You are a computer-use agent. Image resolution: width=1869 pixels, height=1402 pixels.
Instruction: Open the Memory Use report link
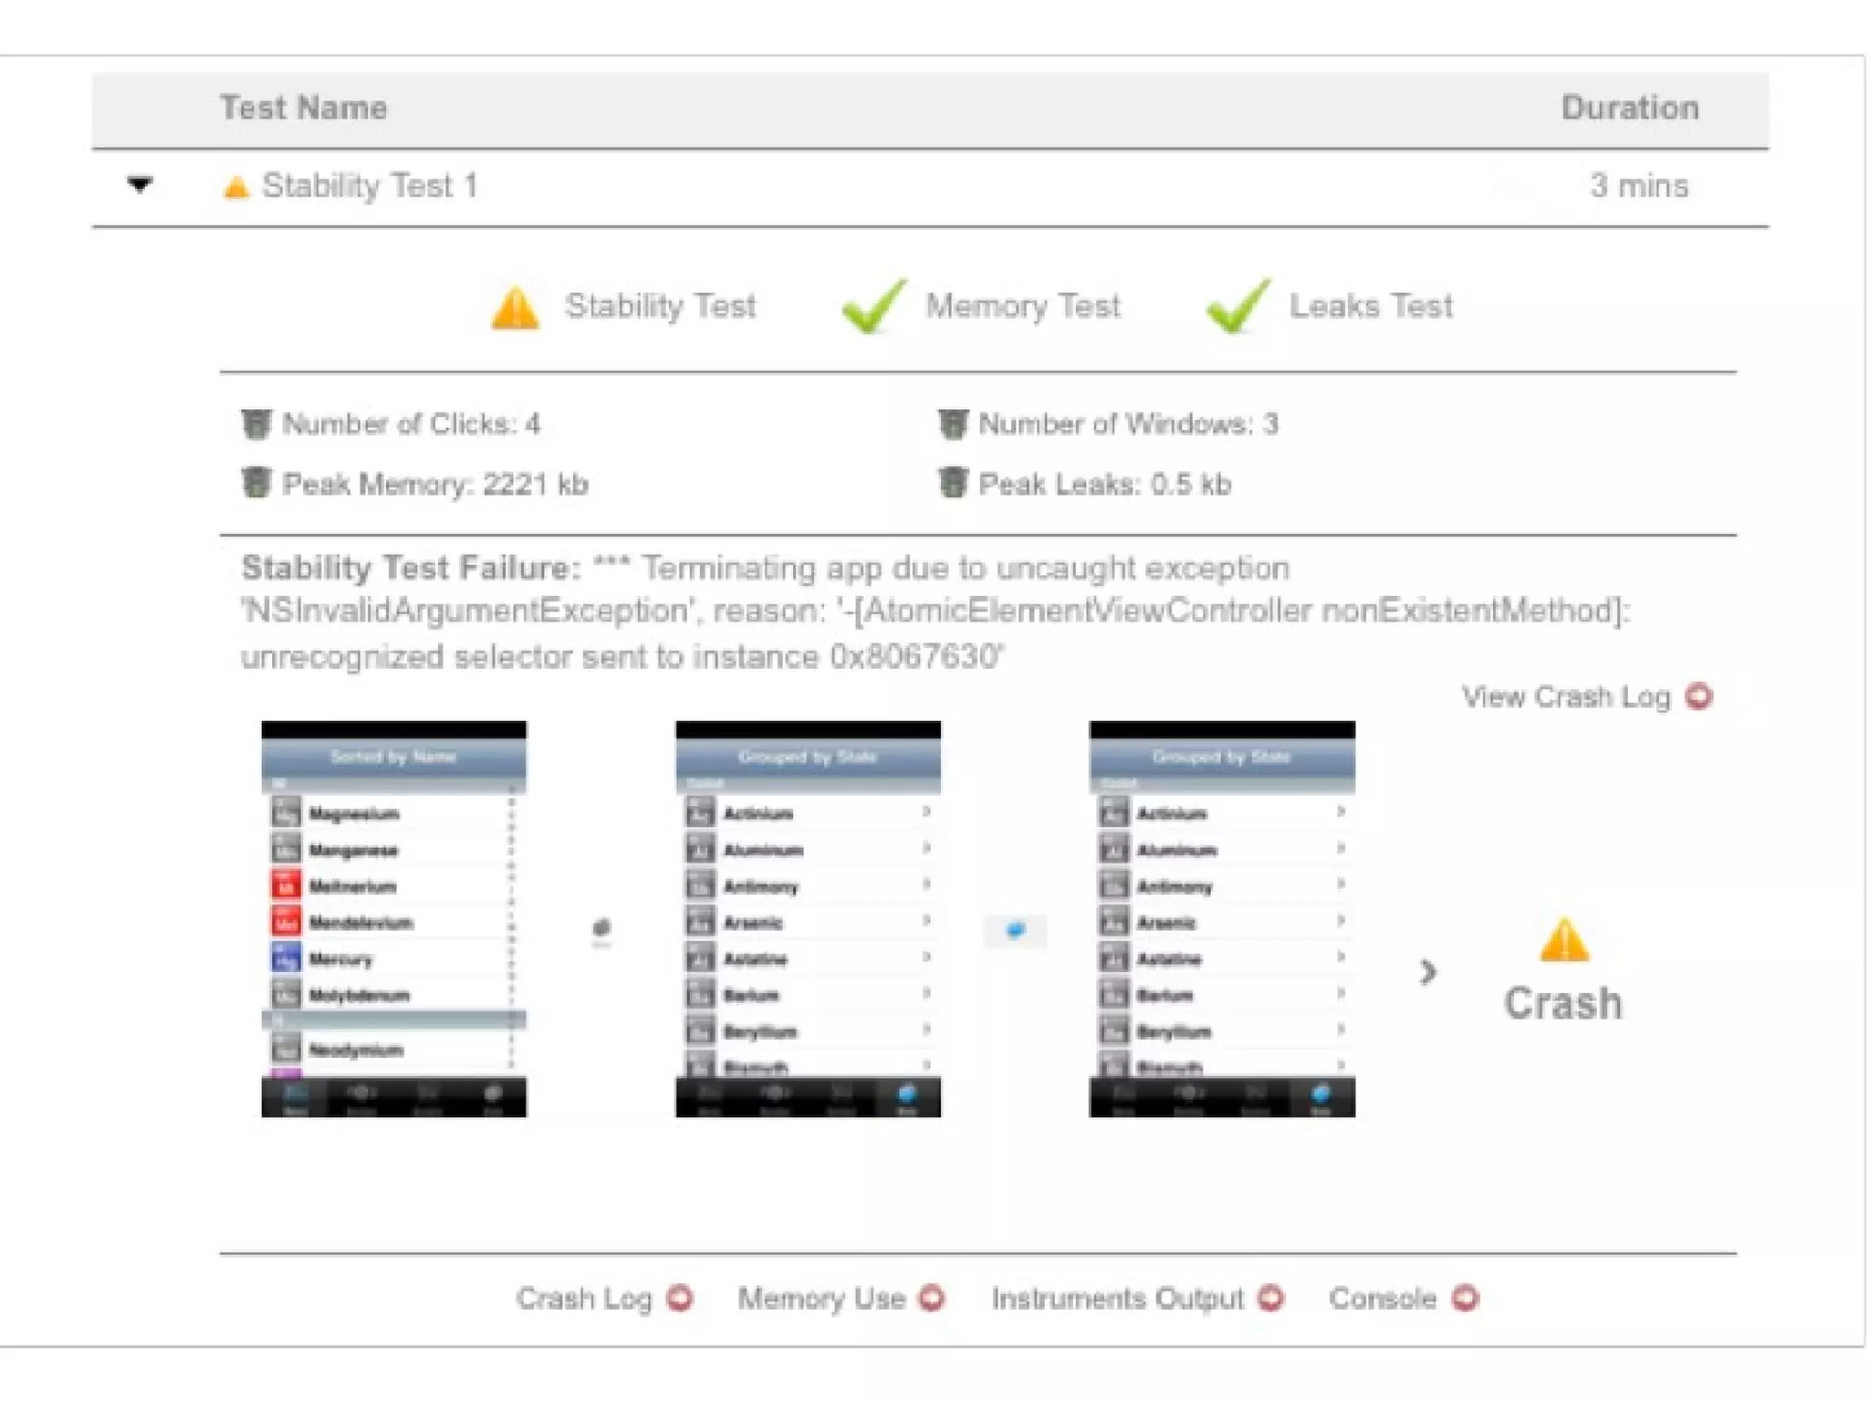point(821,1298)
